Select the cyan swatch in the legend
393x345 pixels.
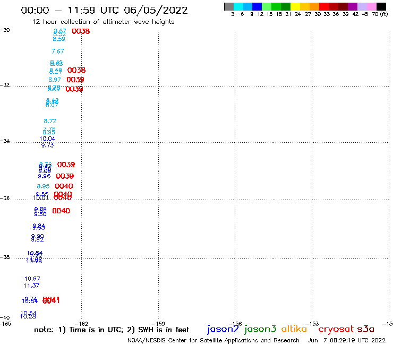(x=238, y=6)
